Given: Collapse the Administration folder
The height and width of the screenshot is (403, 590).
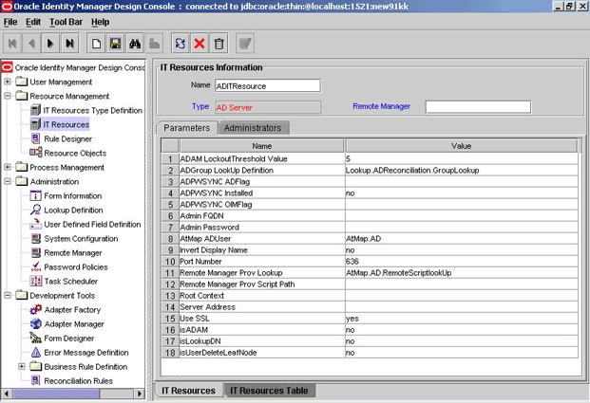Looking at the screenshot, I should (x=8, y=181).
